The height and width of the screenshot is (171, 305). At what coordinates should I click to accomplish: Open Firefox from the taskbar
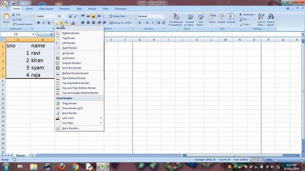(x=61, y=167)
